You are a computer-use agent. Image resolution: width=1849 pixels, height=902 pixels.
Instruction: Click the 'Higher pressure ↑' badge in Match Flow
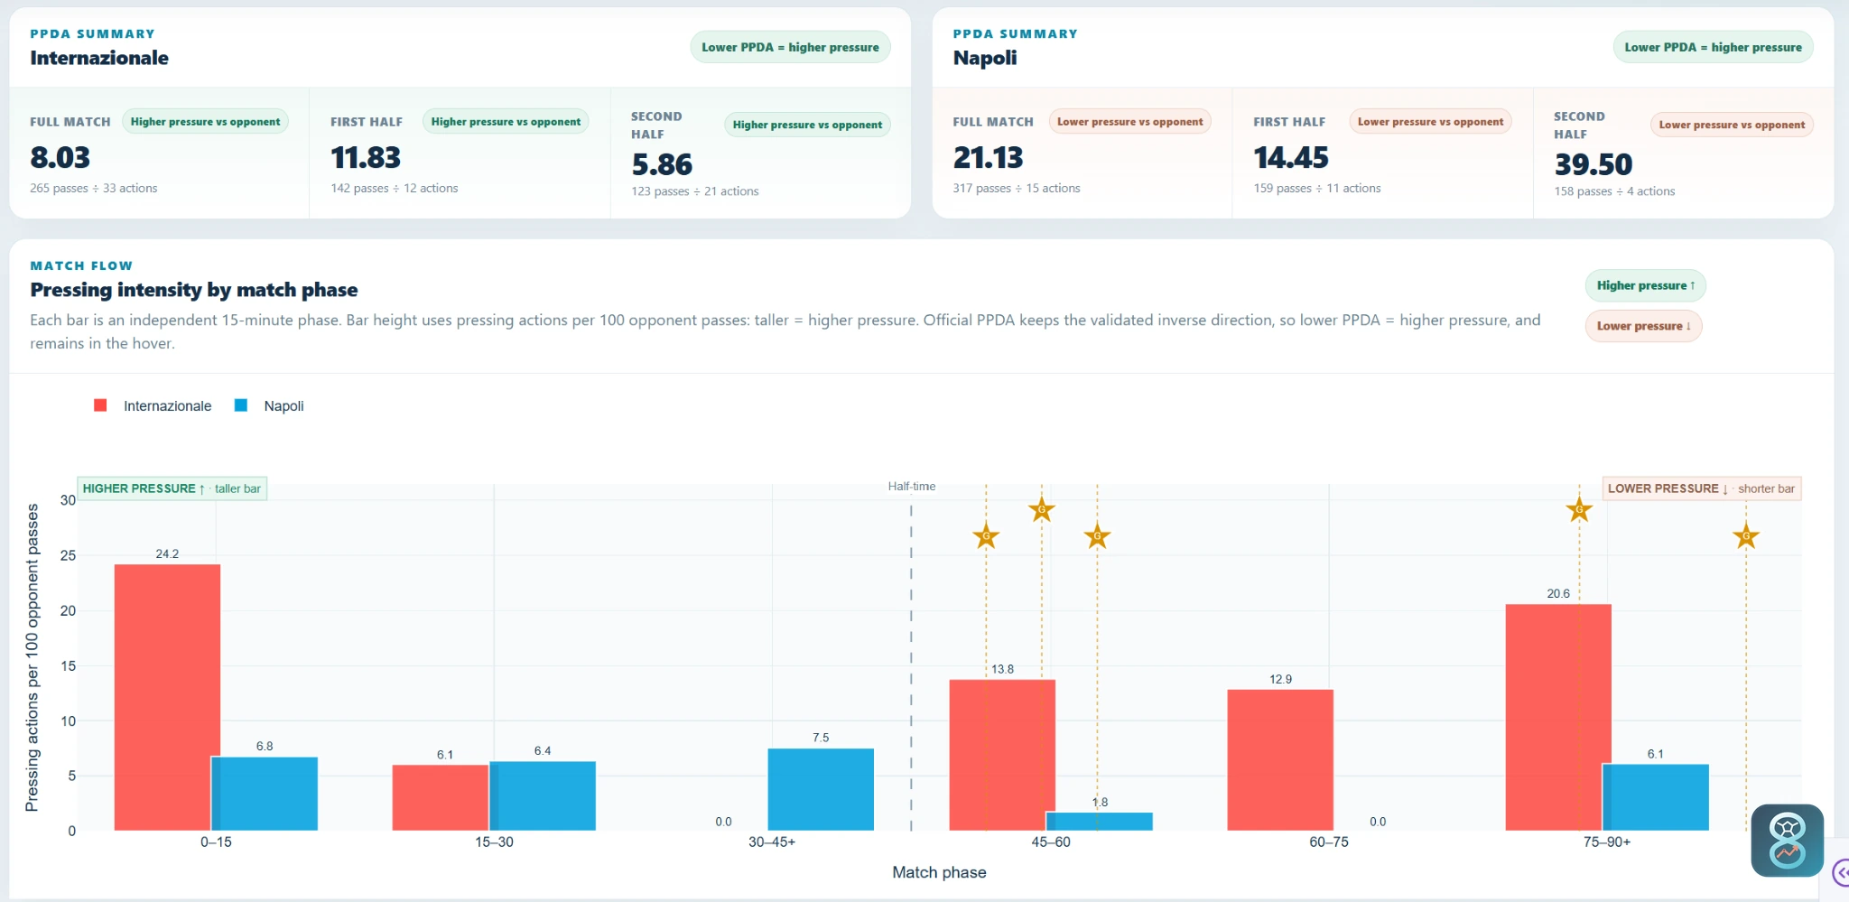coord(1645,285)
